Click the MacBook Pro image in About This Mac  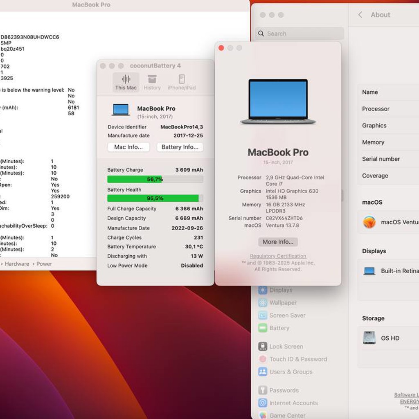pos(278,101)
